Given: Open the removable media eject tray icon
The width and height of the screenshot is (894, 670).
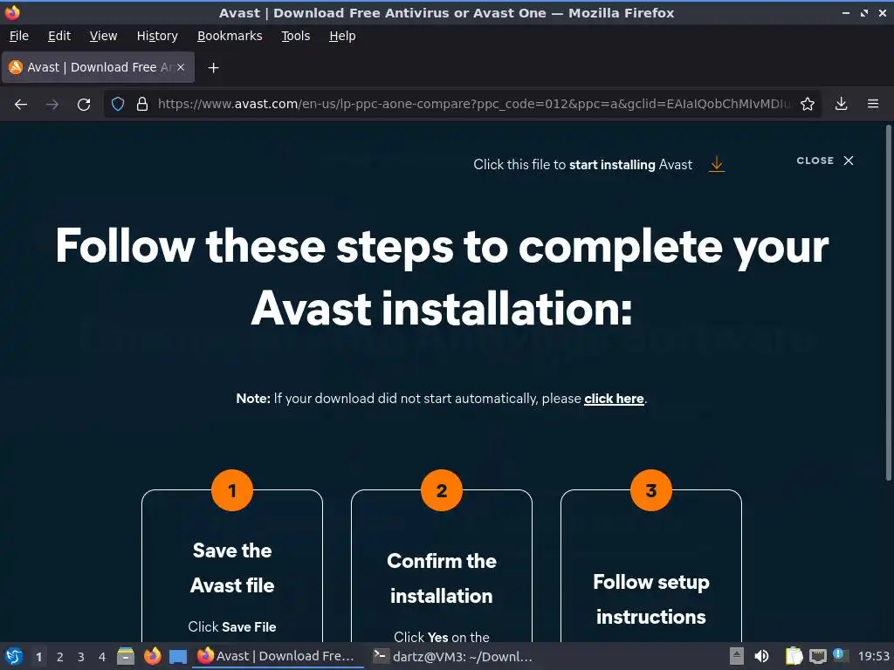Looking at the screenshot, I should [737, 656].
